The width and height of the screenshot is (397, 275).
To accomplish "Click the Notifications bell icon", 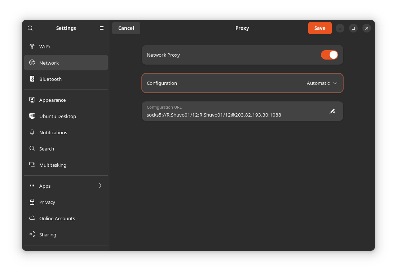I will click(x=32, y=132).
